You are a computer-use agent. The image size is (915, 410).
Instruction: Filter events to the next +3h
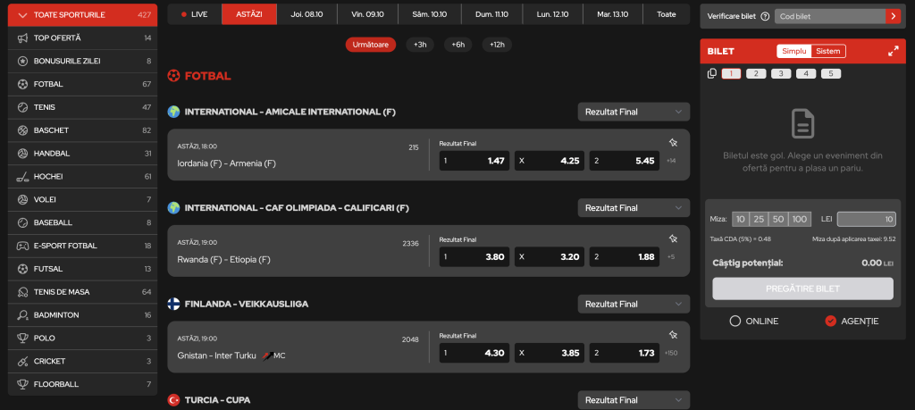point(420,45)
